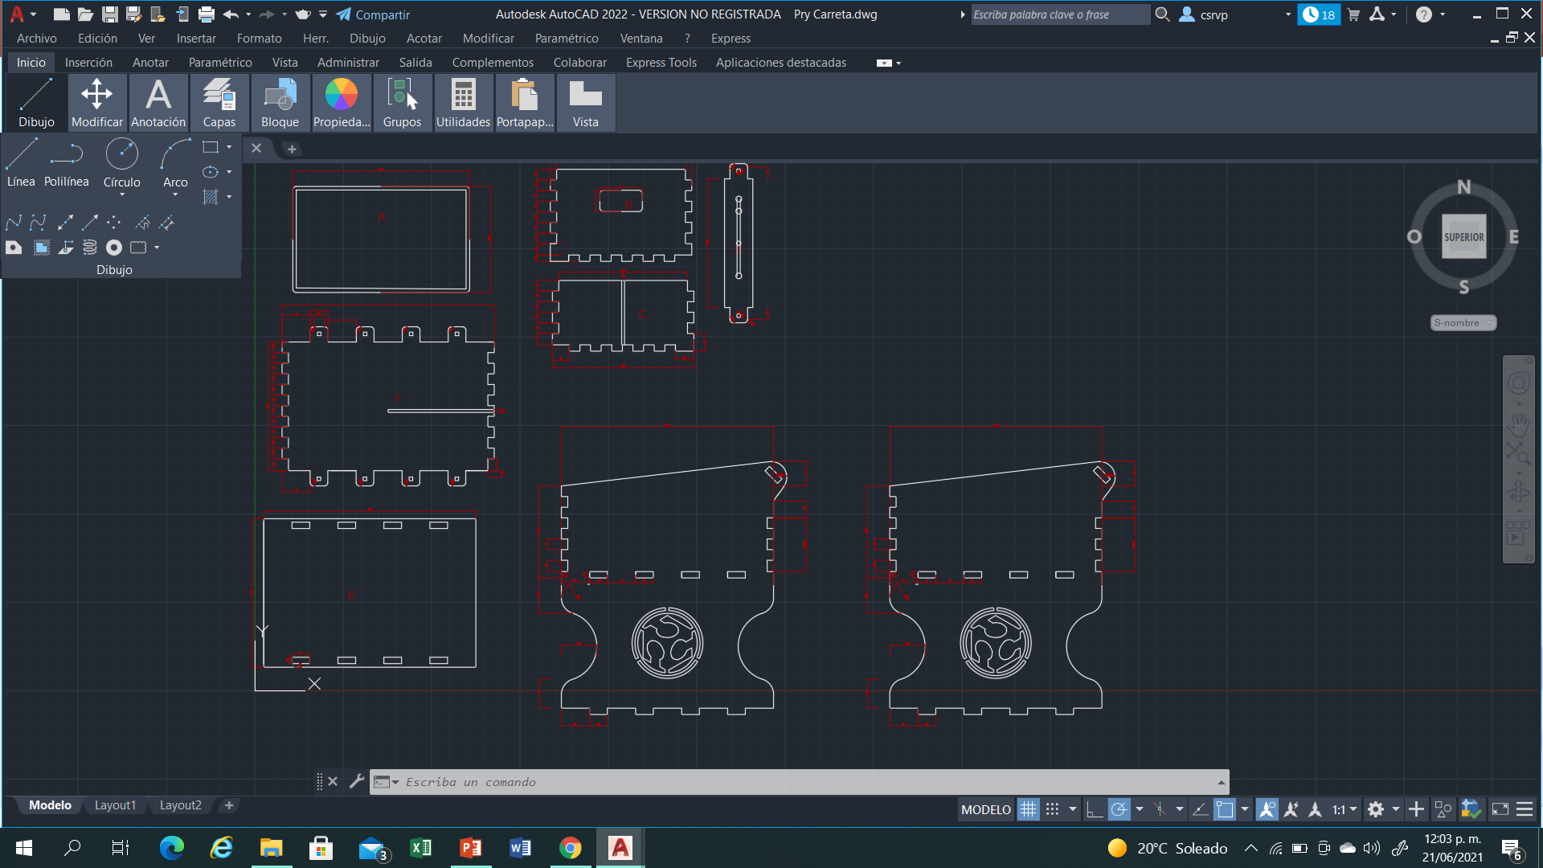The image size is (1543, 868).
Task: Expand rectangle tool dropdown arrow
Action: pos(229,147)
